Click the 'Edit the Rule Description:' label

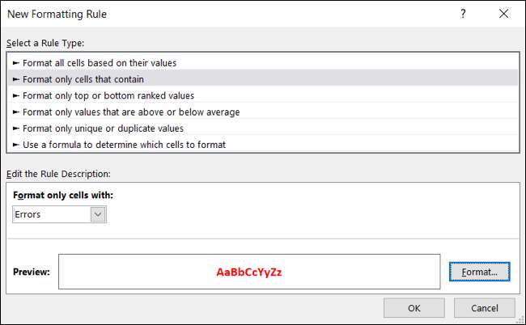click(58, 173)
